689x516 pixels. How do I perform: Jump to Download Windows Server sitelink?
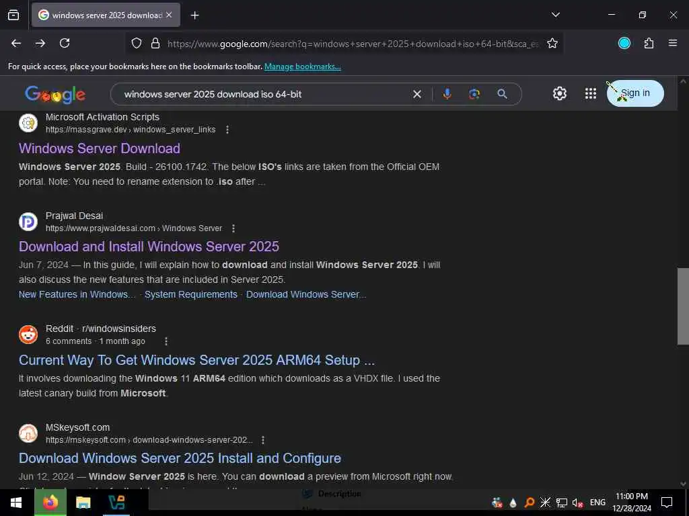click(306, 294)
